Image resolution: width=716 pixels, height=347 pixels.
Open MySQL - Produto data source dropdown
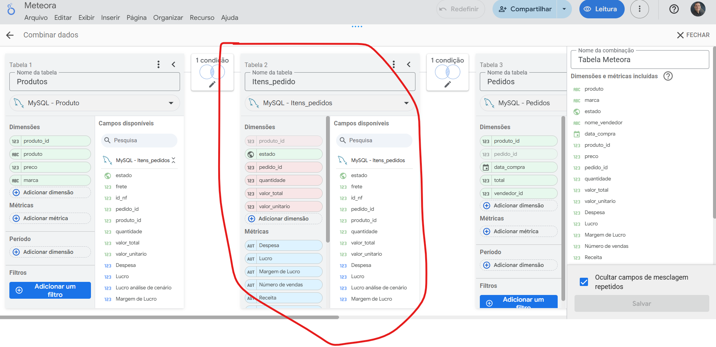[171, 103]
